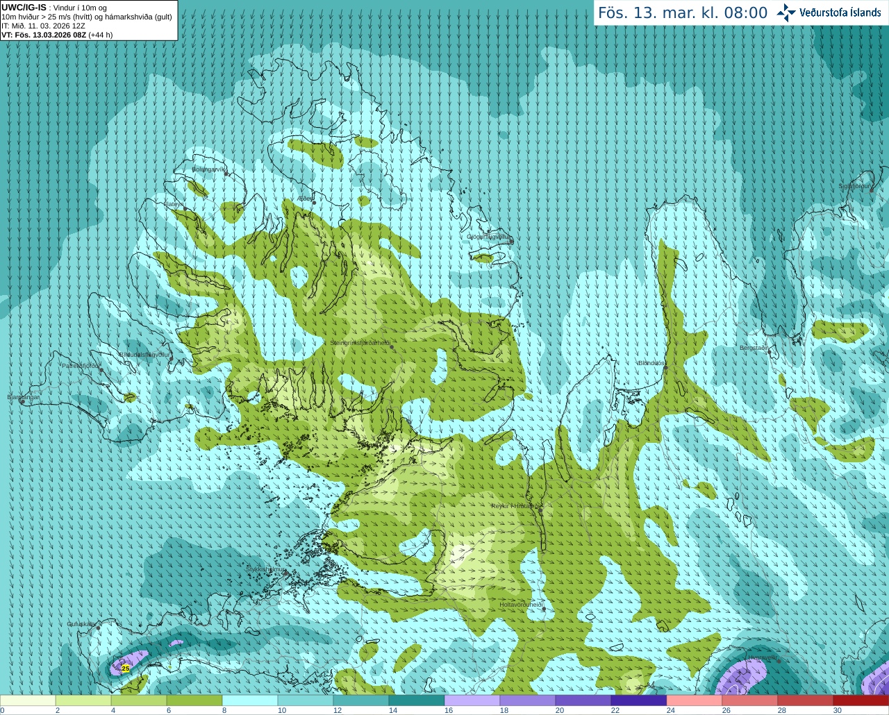
Task: Click the dark red 30+ m/s legend swatch
Action: point(861,700)
